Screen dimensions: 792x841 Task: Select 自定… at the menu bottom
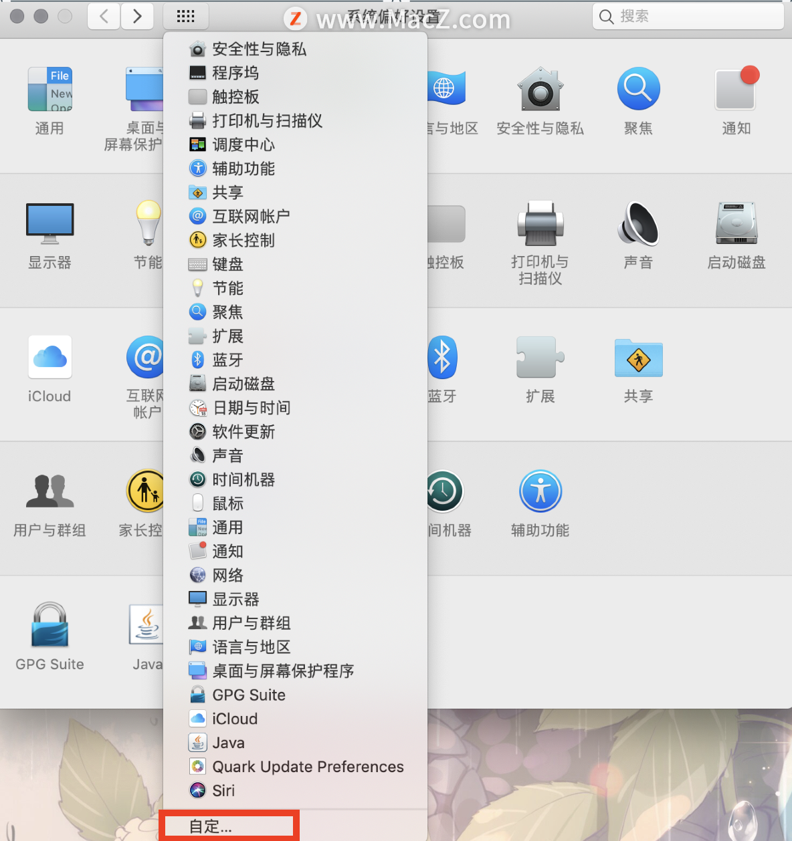tap(295, 827)
